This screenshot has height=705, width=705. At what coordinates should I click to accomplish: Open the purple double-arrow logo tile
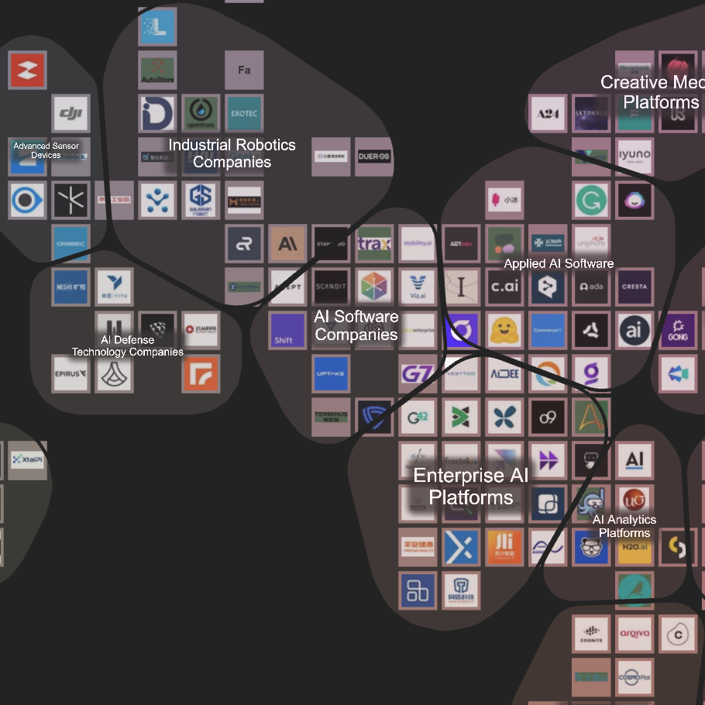548,460
